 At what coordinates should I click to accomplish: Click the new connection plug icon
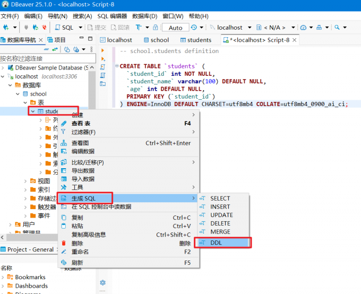[x=6, y=28]
